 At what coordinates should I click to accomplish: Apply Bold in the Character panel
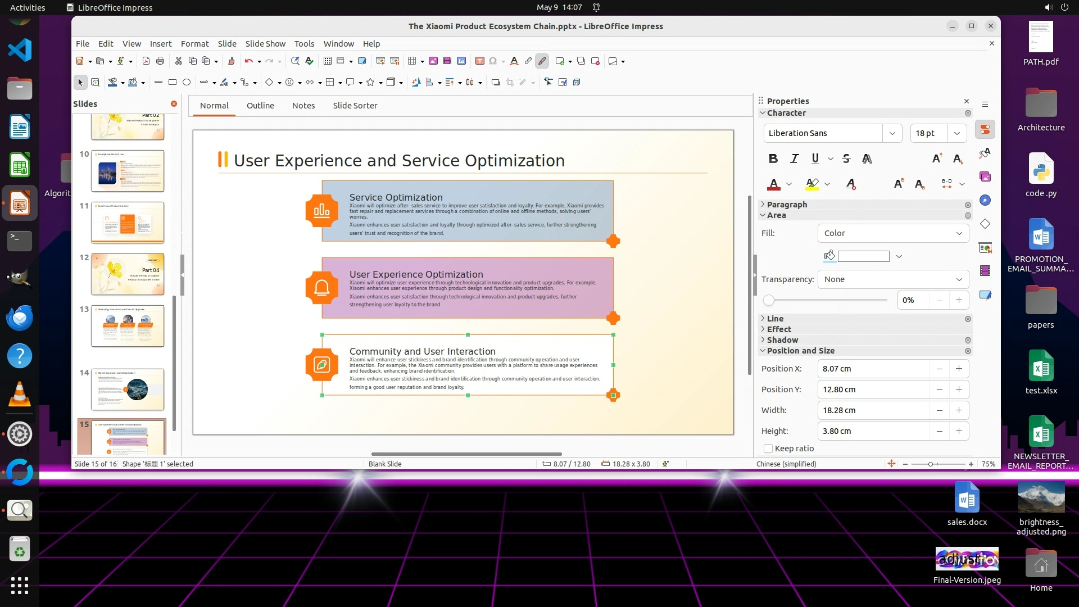tap(773, 158)
